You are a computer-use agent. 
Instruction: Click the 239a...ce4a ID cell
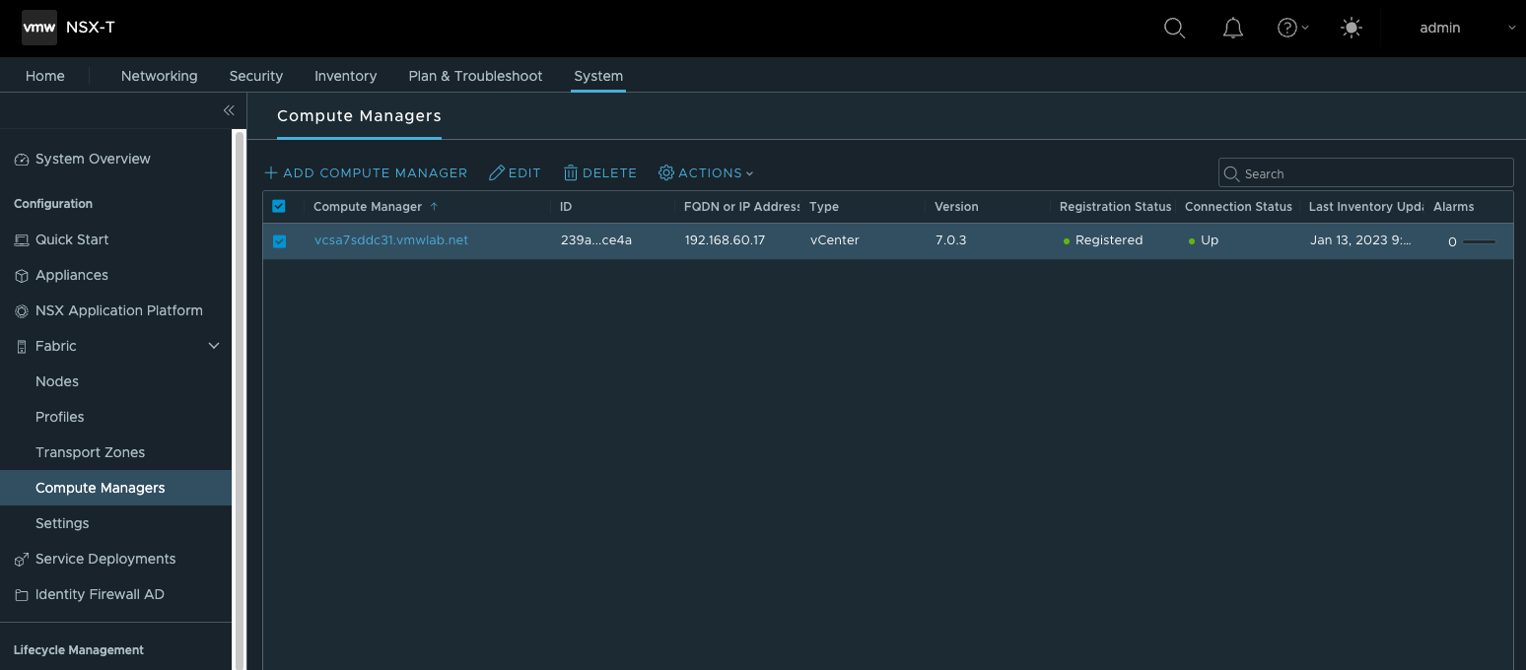(x=595, y=240)
